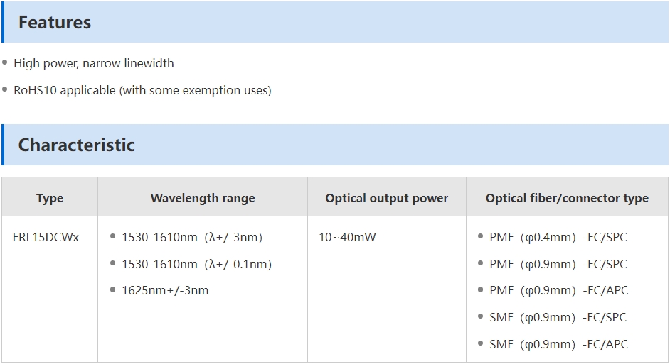Click PMF (φ0.4mm) -FC/SPC option
The image size is (670, 364).
pyautogui.click(x=558, y=237)
